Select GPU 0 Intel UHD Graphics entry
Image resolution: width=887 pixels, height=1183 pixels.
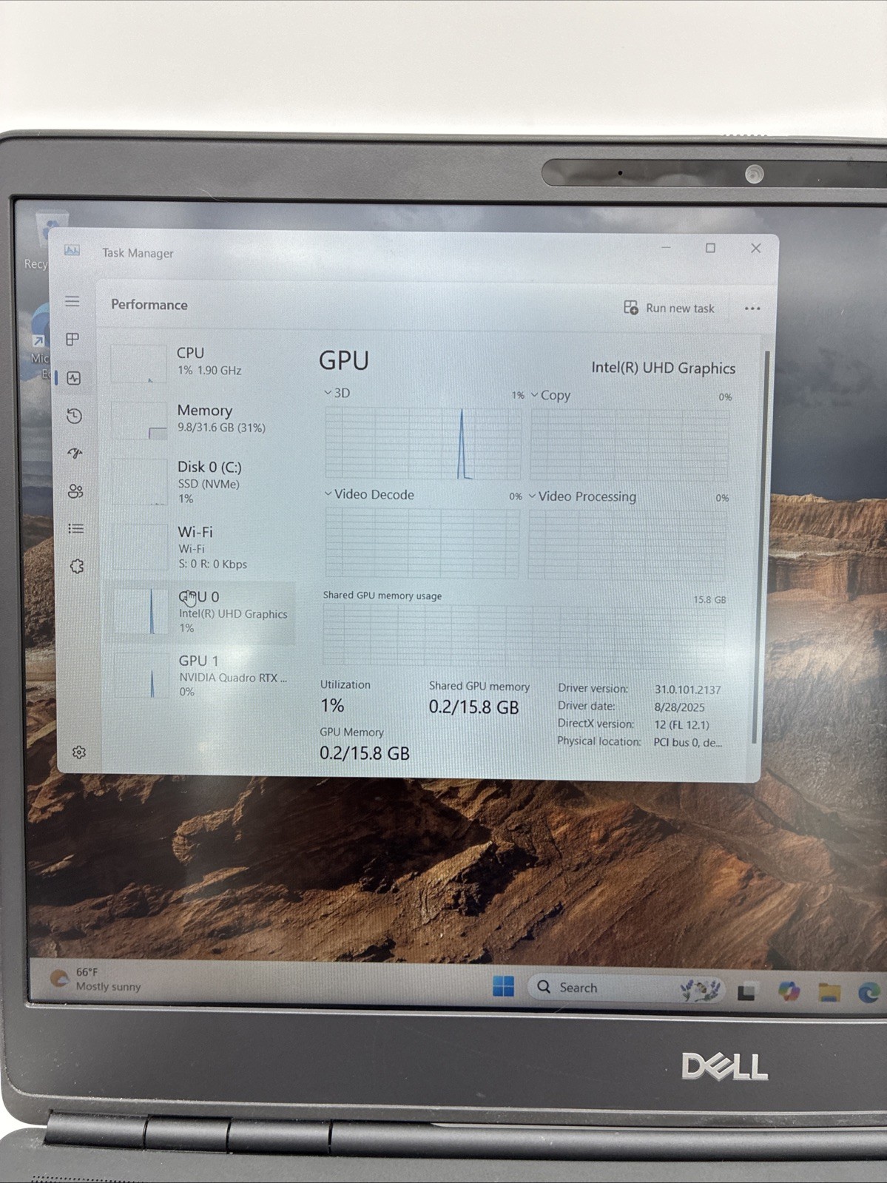pos(203,612)
